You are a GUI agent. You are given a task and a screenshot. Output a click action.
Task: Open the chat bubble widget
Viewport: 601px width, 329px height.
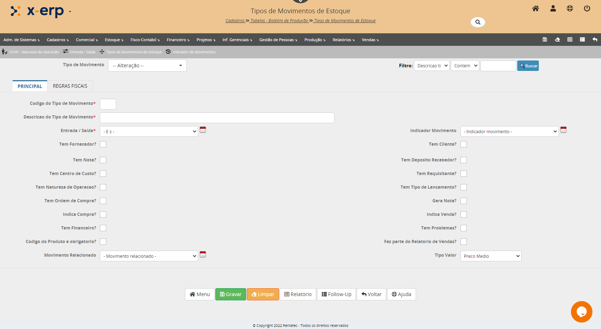click(x=581, y=311)
